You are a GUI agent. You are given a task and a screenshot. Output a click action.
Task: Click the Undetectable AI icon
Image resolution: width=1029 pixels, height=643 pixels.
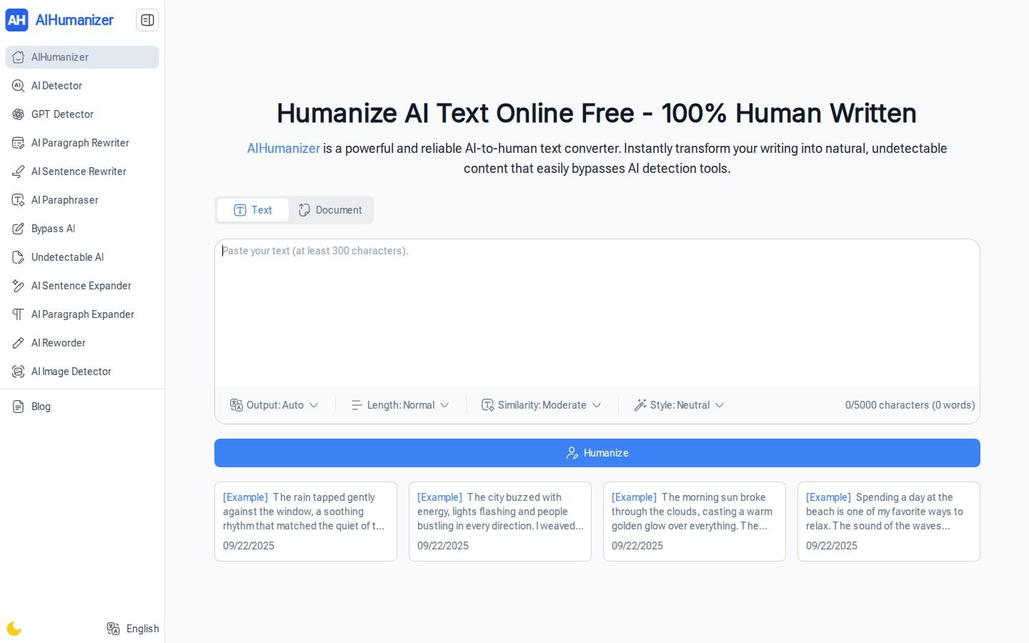pyautogui.click(x=19, y=257)
